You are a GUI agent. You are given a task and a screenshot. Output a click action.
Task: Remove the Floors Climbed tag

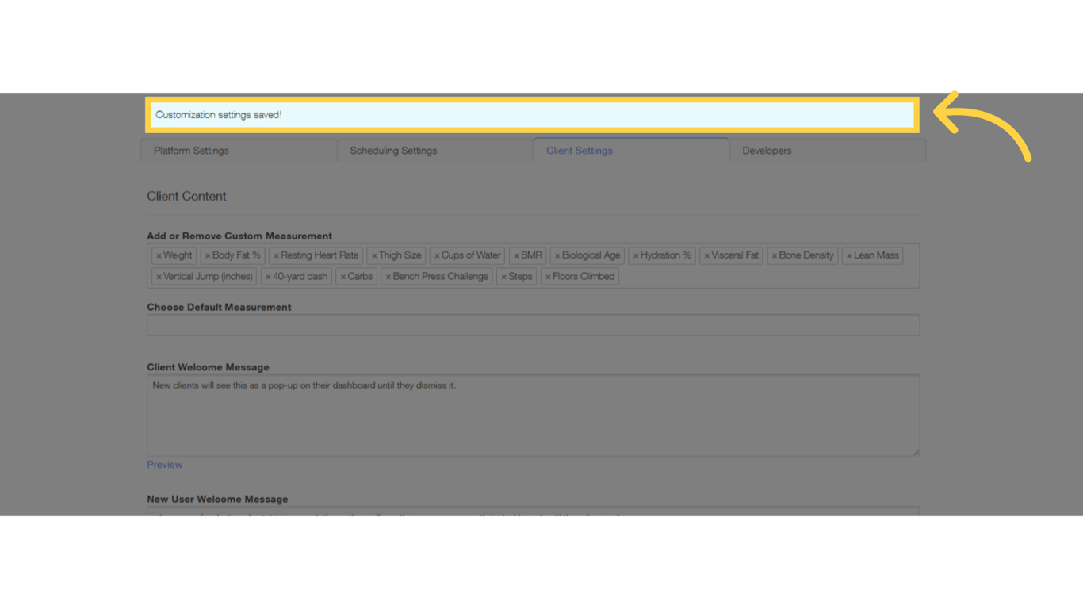[548, 276]
